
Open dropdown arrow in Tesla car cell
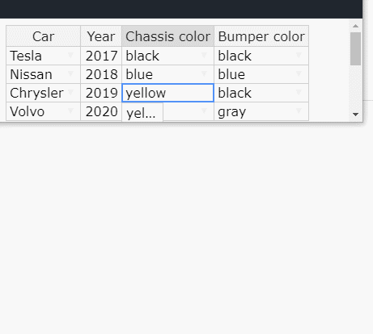point(70,55)
